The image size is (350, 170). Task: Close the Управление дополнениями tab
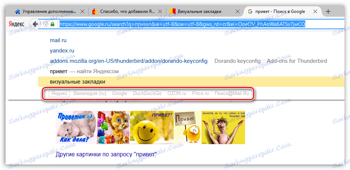82,11
